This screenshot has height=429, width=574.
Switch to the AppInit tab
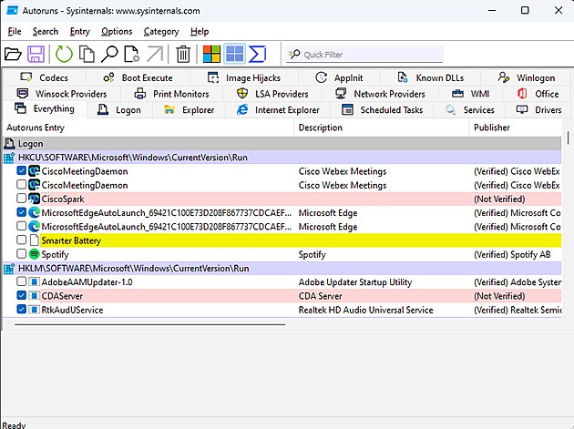point(339,77)
